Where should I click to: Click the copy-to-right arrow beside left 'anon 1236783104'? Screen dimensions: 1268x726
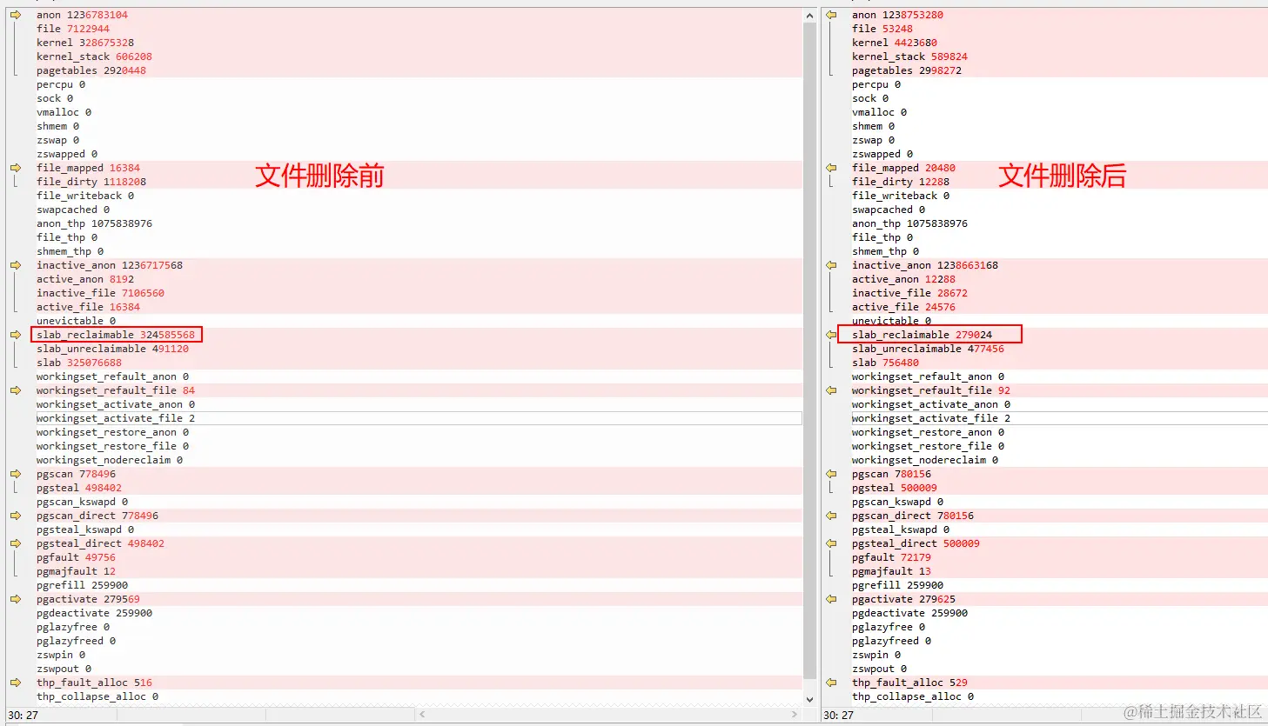pos(16,15)
